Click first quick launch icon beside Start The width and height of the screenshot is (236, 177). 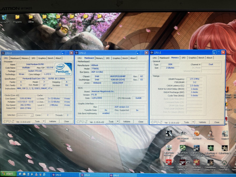pyautogui.click(x=20, y=174)
